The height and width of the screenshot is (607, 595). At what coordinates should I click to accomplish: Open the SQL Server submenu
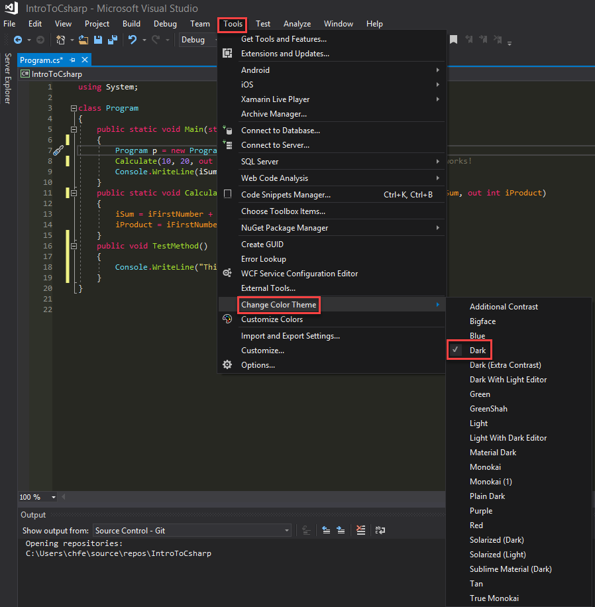click(332, 162)
